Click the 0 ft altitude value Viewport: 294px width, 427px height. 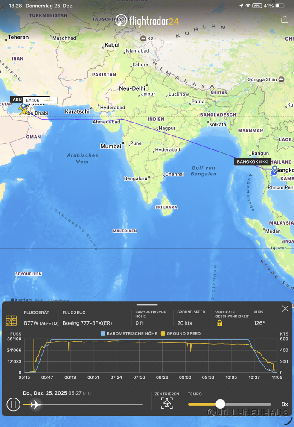(140, 323)
